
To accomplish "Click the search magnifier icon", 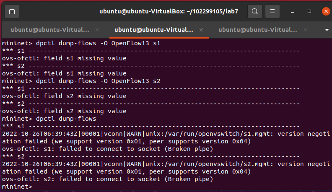I will click(x=254, y=11).
